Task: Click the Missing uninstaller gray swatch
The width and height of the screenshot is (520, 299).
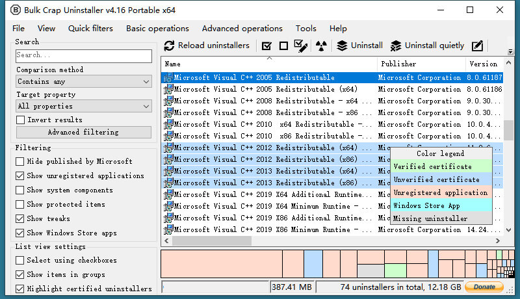Action: click(441, 218)
